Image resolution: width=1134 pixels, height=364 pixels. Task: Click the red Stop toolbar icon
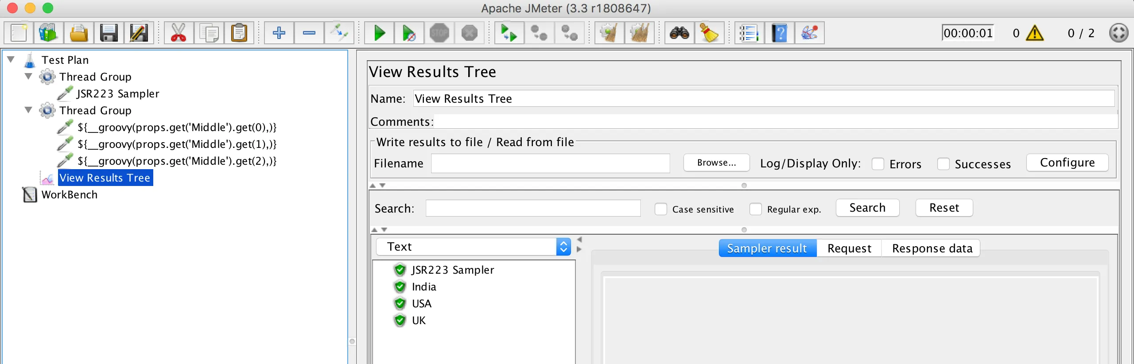(x=439, y=33)
